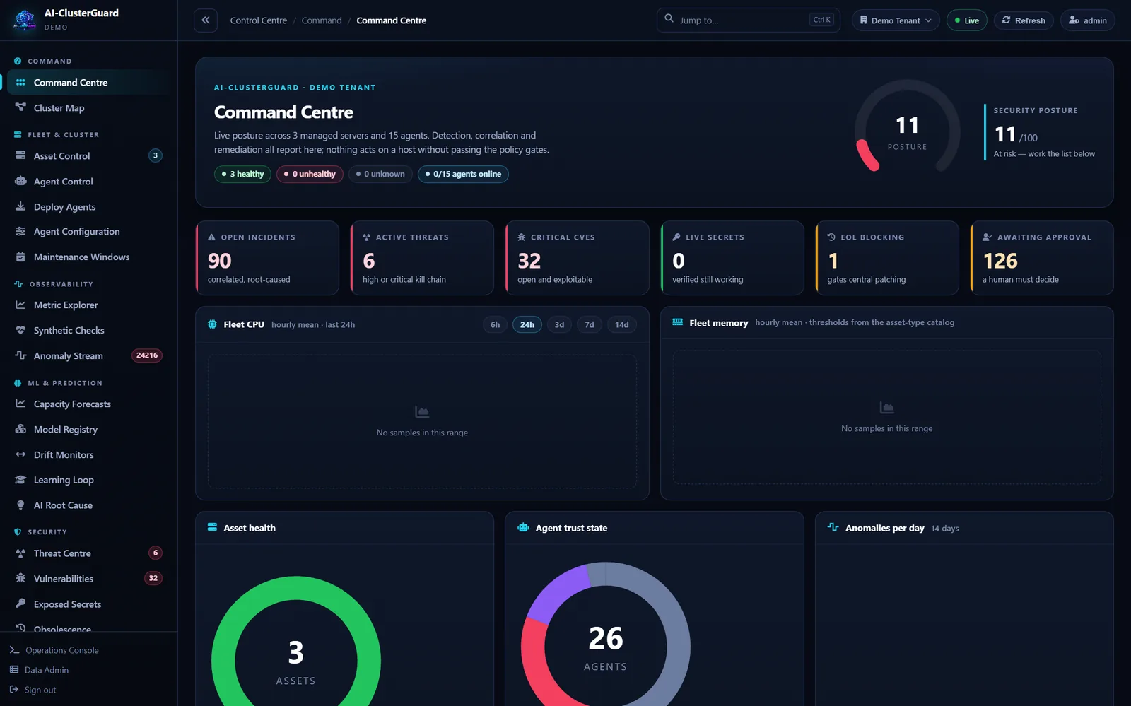This screenshot has height=706, width=1131.
Task: Click the AI Root Cause lightbulb icon
Action: pyautogui.click(x=20, y=505)
